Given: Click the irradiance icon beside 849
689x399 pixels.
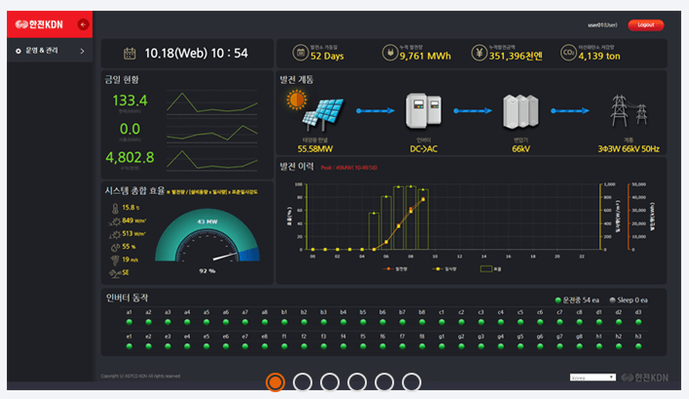Looking at the screenshot, I should (x=115, y=221).
